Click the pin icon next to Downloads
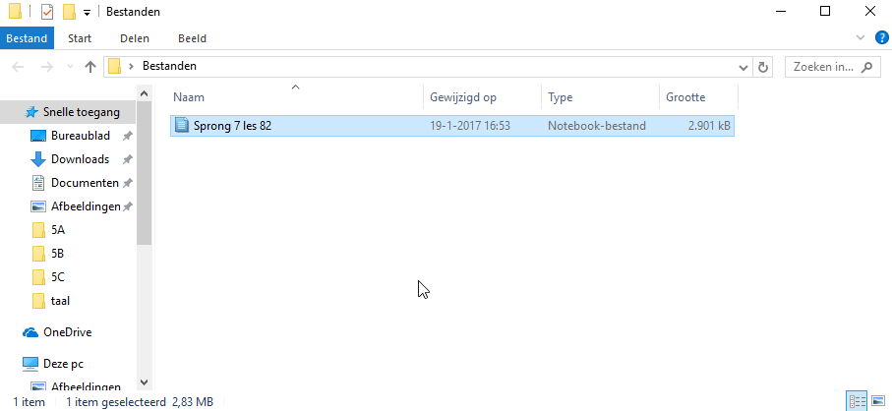892x411 pixels. (x=128, y=159)
